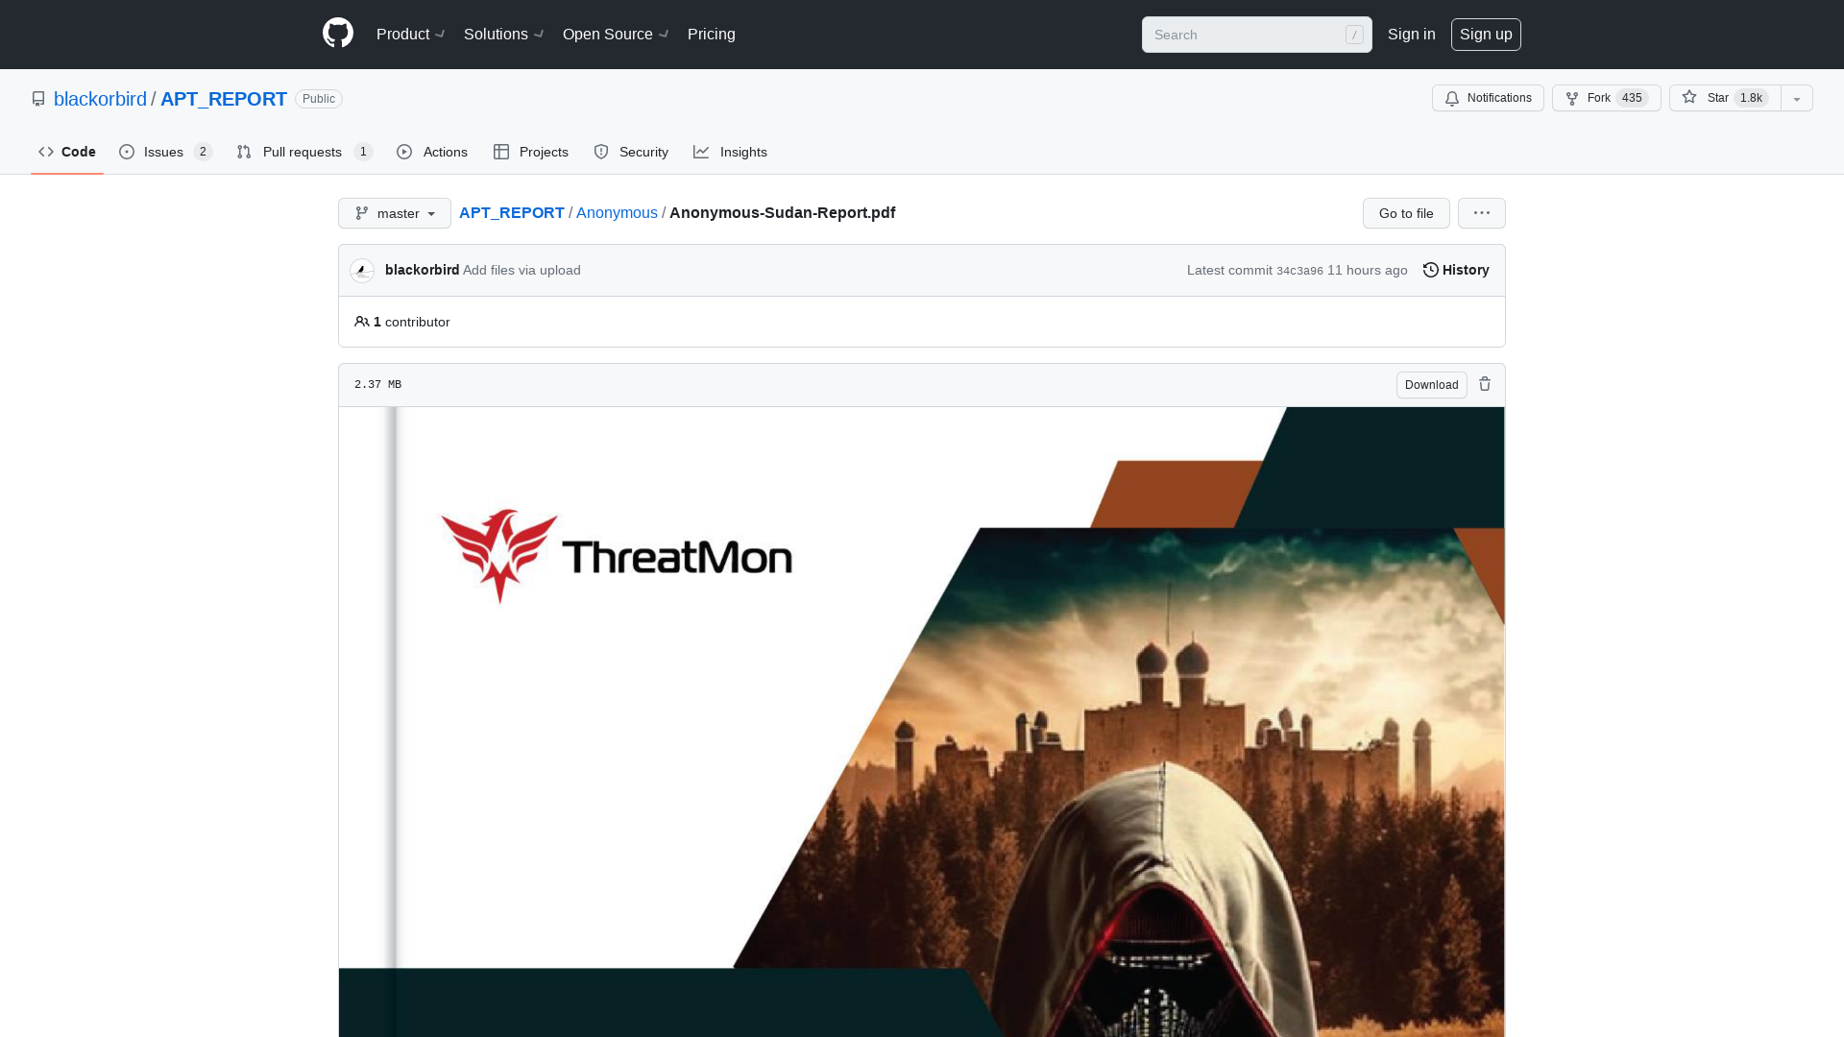Click the Projects tab icon
Screen dimensions: 1844x1037
coord(501,152)
